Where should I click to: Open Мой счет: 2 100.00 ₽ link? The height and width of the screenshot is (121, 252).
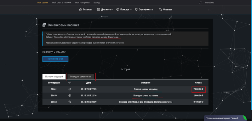62,3
